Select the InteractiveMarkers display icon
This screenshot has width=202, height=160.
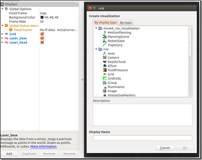[105, 95]
